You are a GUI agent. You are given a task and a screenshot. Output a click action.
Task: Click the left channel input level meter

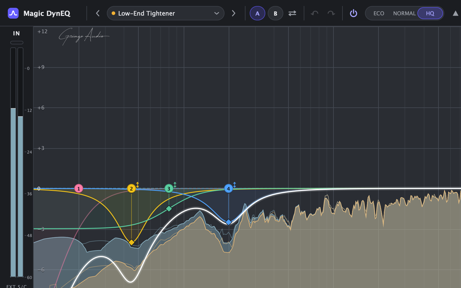coord(13,162)
